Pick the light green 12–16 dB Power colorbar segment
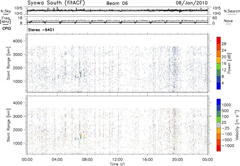The image size is (240, 166). click(x=219, y=66)
